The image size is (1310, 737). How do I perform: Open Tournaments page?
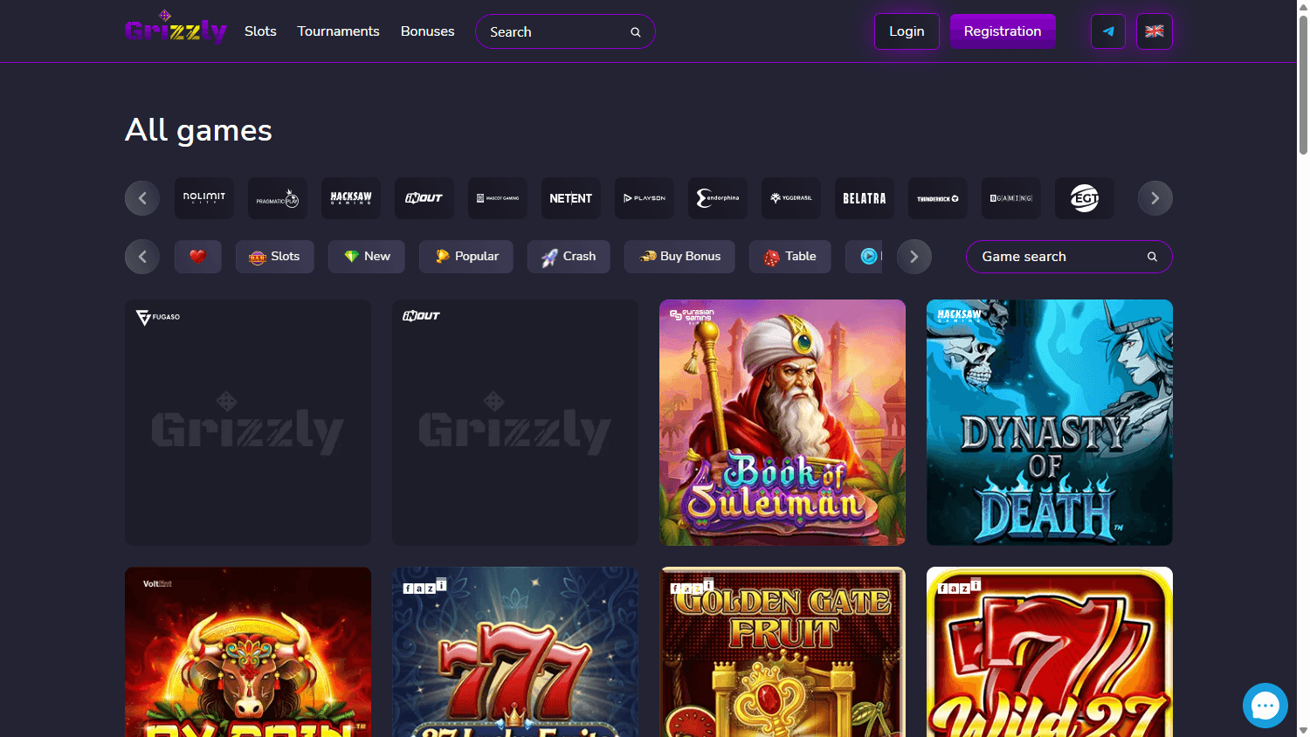coord(338,31)
